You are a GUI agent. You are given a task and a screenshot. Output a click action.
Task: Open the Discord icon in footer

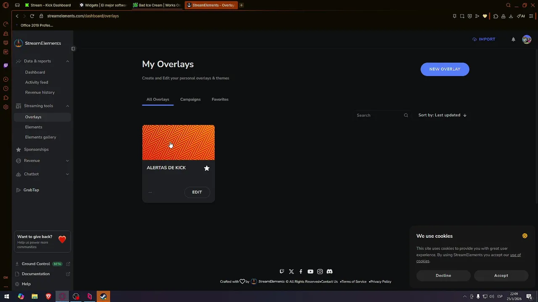coord(330,271)
